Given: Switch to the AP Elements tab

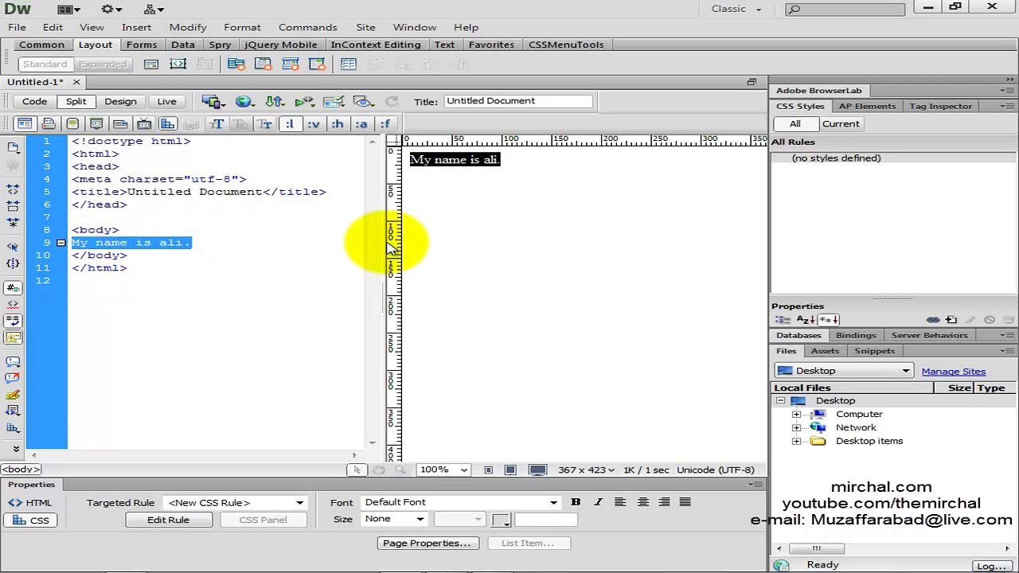Looking at the screenshot, I should (867, 106).
